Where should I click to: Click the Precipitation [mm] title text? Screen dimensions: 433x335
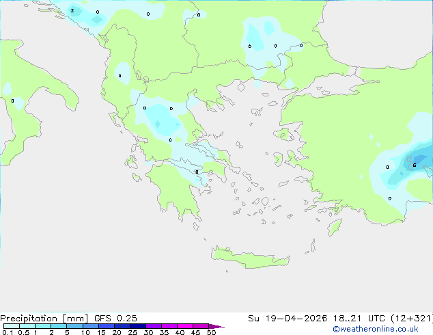[x=44, y=319]
